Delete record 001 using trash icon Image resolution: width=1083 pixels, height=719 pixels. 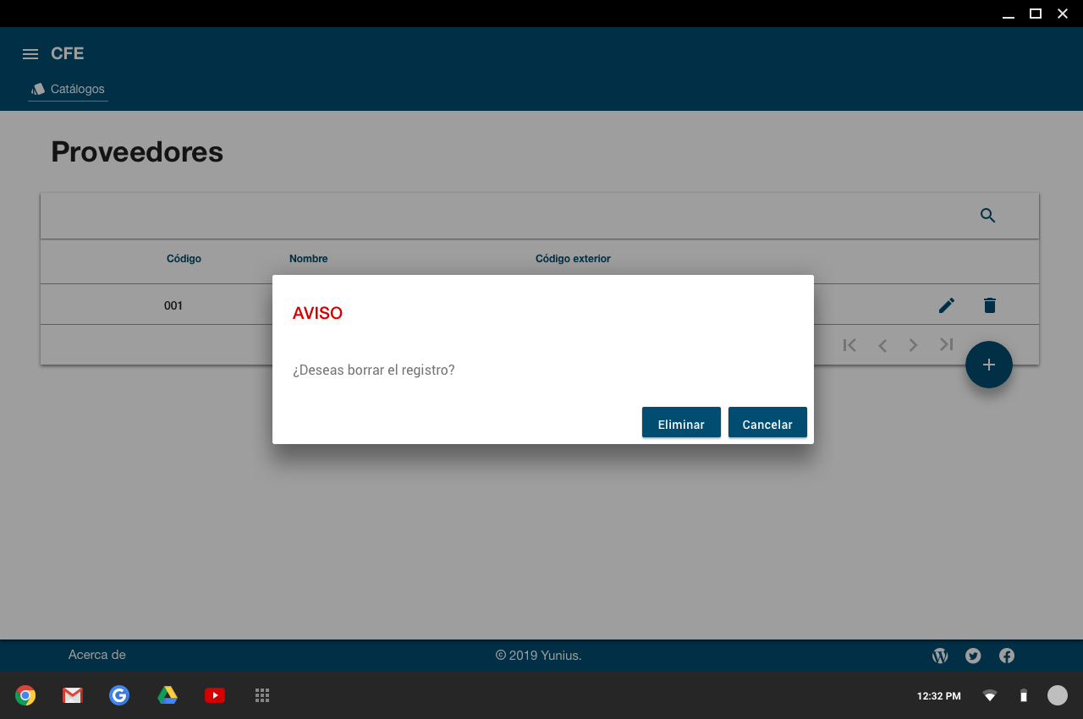[x=990, y=305]
